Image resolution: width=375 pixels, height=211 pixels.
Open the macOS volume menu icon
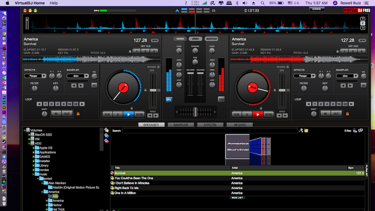pyautogui.click(x=245, y=3)
